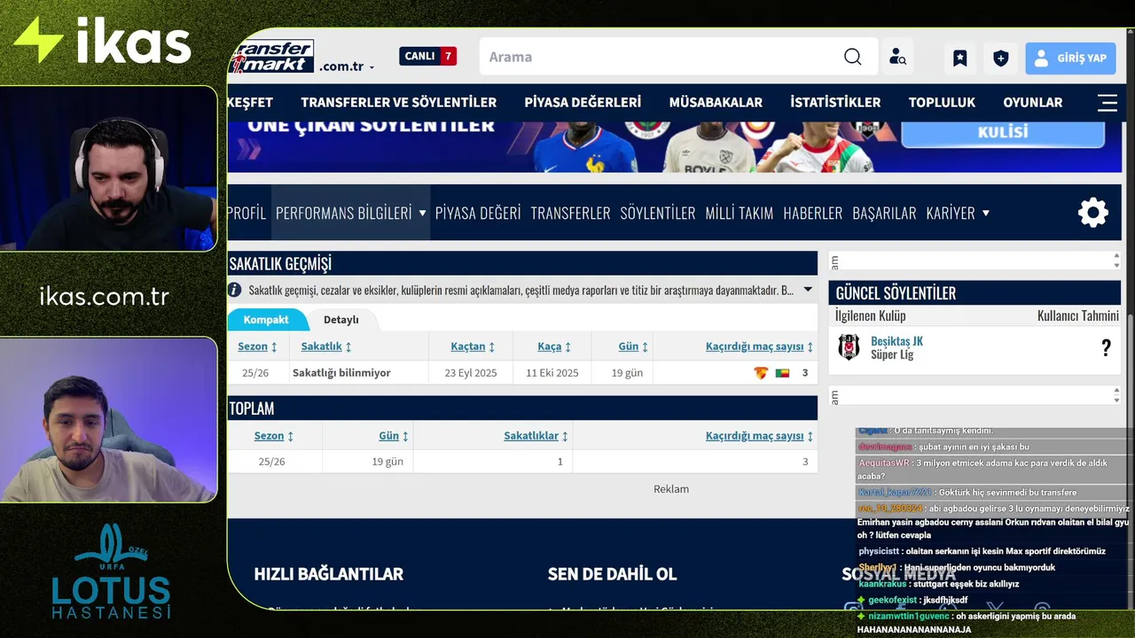Viewport: 1135px width, 638px height.
Task: Click the Beşiktaş JK club crest
Action: click(849, 347)
